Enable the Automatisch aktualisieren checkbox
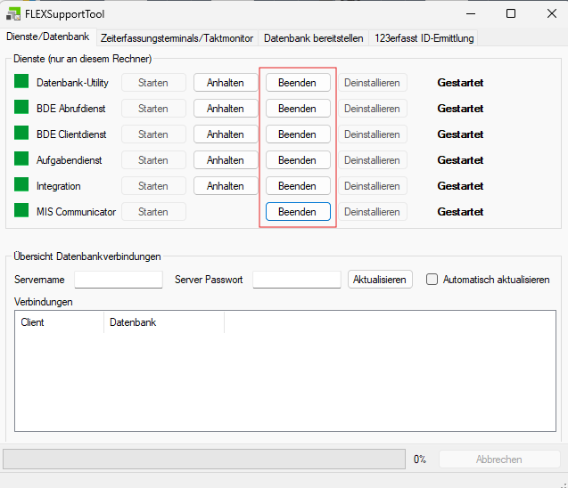This screenshot has width=568, height=488. coord(432,280)
